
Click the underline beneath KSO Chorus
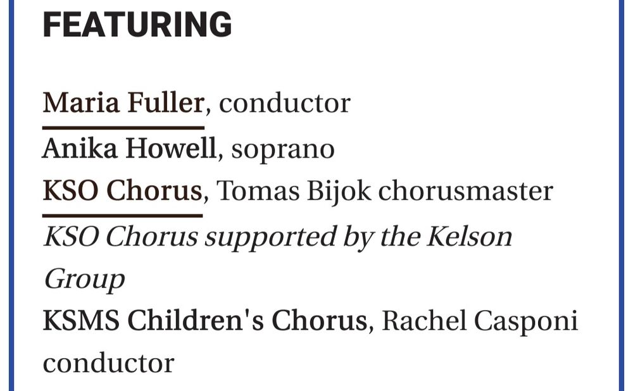point(122,216)
